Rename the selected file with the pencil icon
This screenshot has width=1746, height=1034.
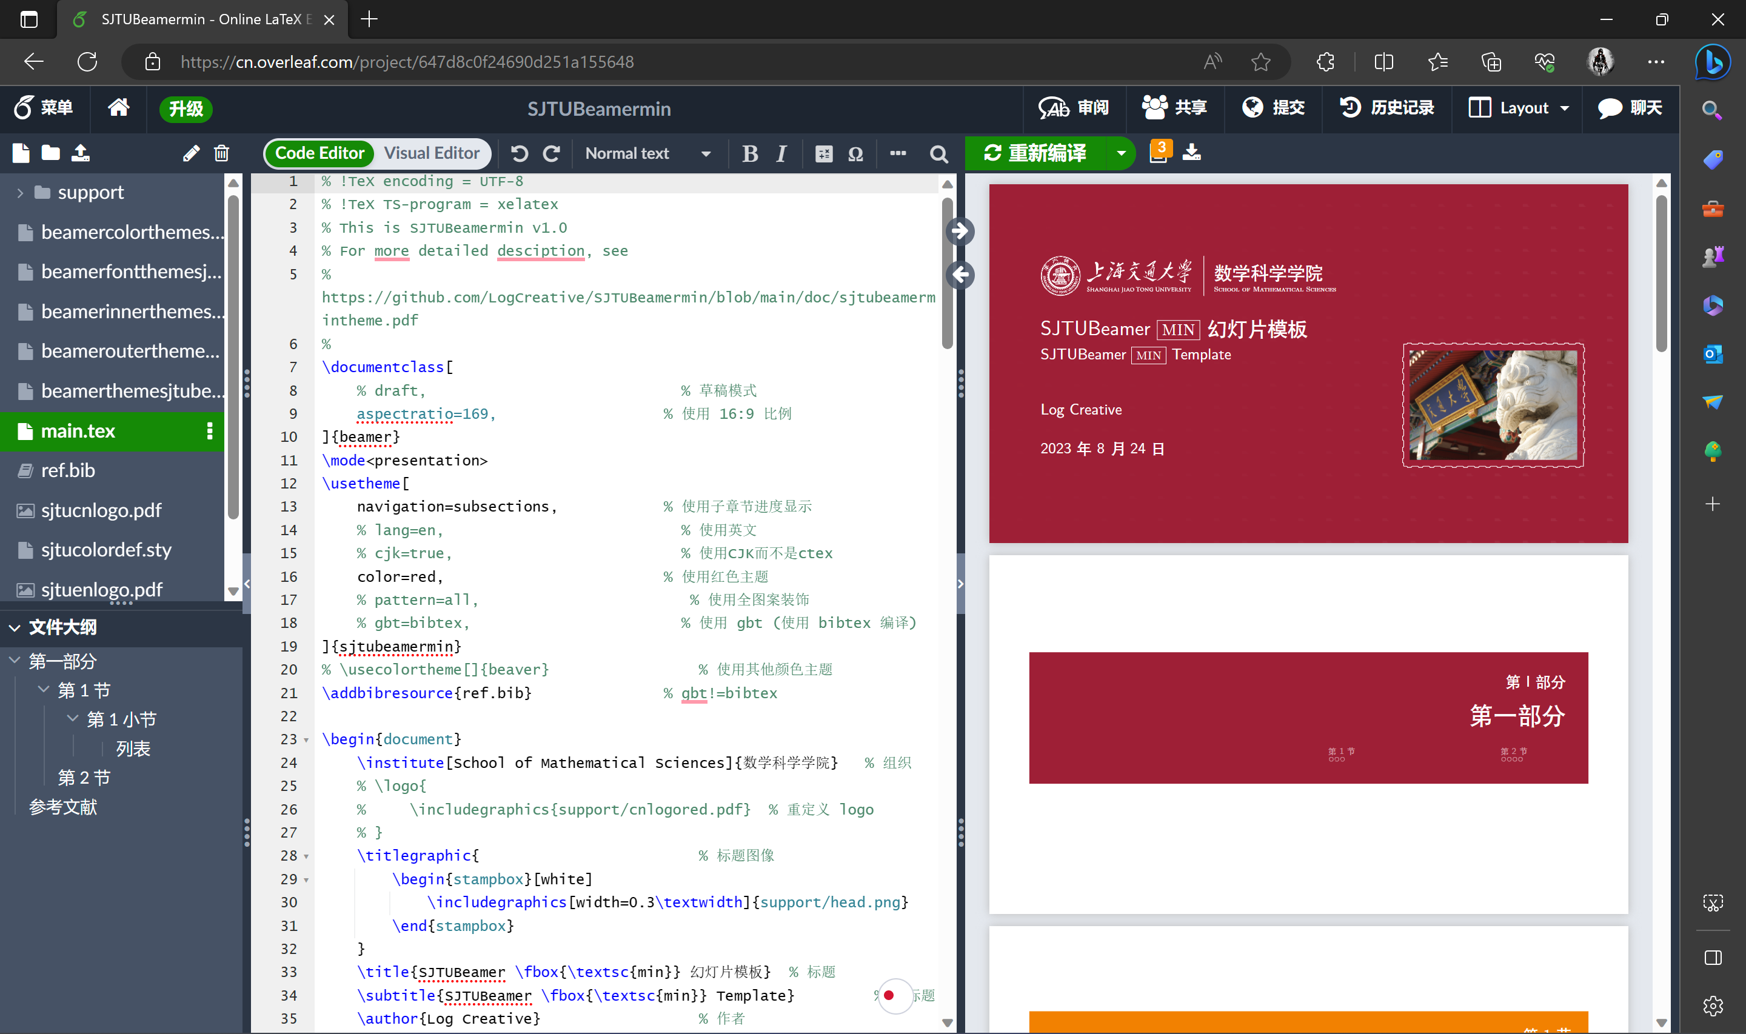(191, 153)
